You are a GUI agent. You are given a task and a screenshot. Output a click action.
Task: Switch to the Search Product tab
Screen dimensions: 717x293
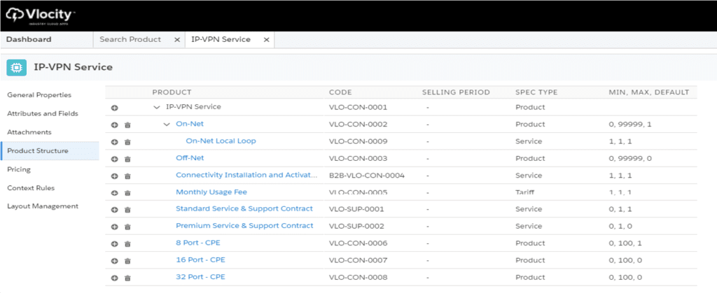[x=130, y=40]
